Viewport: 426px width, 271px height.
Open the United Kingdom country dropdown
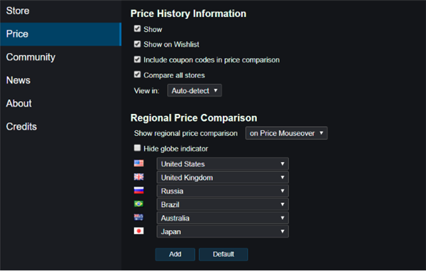(x=222, y=178)
